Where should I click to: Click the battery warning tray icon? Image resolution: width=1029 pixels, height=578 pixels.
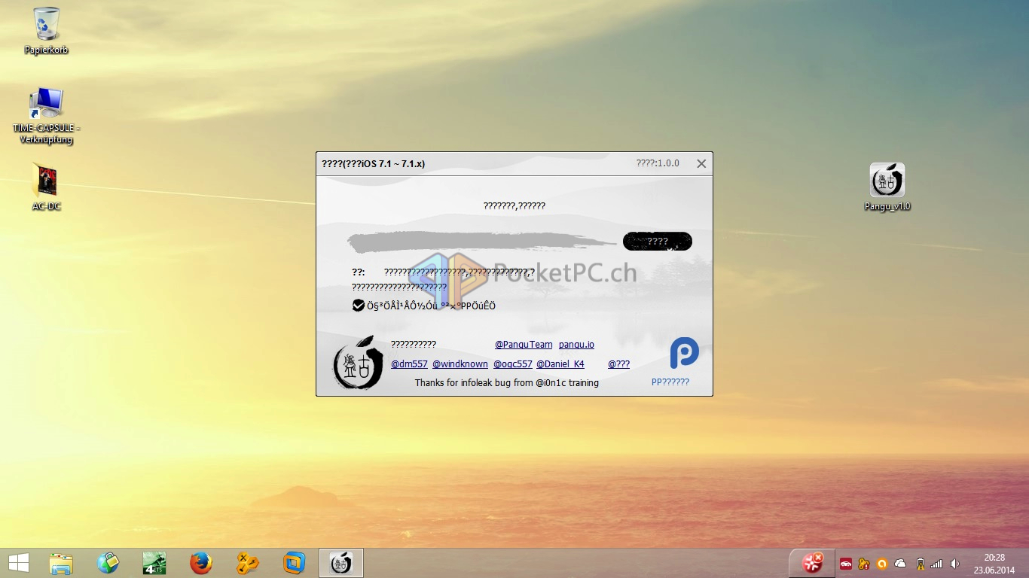click(920, 564)
